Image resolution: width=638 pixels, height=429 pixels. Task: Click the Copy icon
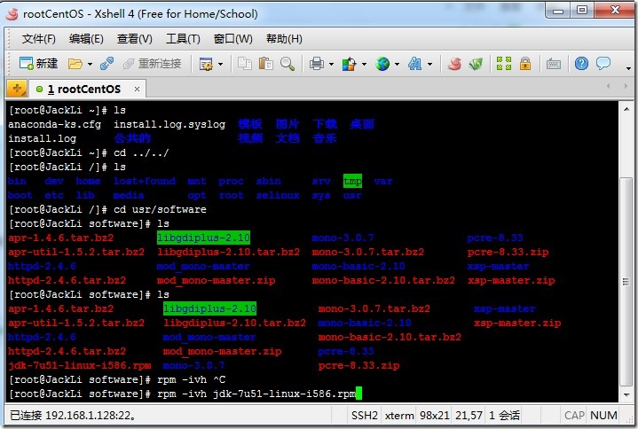pyautogui.click(x=245, y=64)
